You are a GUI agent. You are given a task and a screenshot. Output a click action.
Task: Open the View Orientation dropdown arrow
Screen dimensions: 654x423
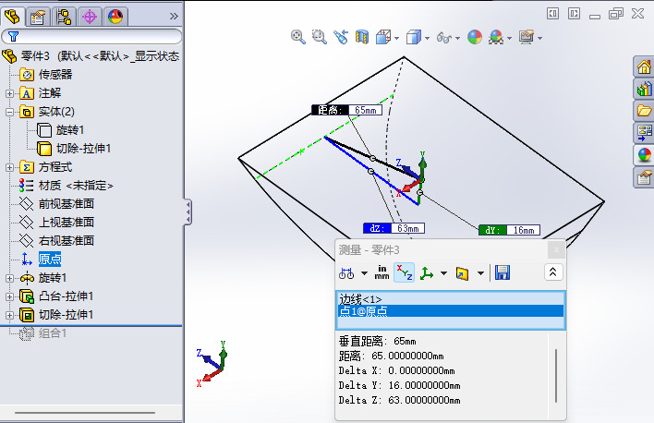click(396, 39)
